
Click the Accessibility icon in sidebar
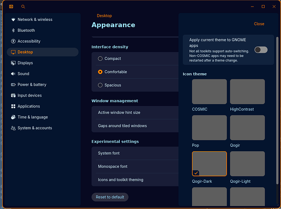(13, 41)
